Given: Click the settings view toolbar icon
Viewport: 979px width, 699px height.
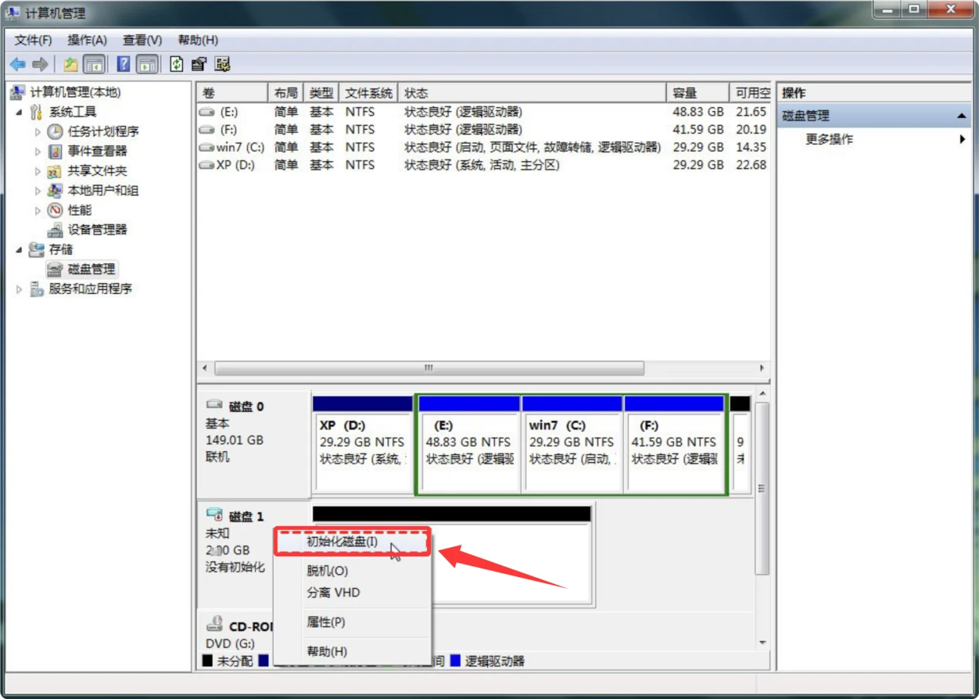Looking at the screenshot, I should pyautogui.click(x=223, y=64).
